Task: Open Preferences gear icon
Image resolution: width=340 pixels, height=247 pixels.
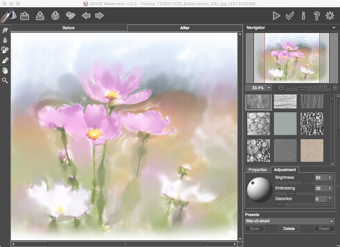Action: coord(330,16)
